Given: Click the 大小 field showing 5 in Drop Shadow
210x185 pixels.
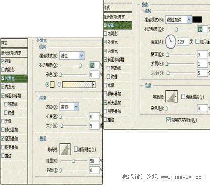Looking at the screenshot, I should 202,73.
